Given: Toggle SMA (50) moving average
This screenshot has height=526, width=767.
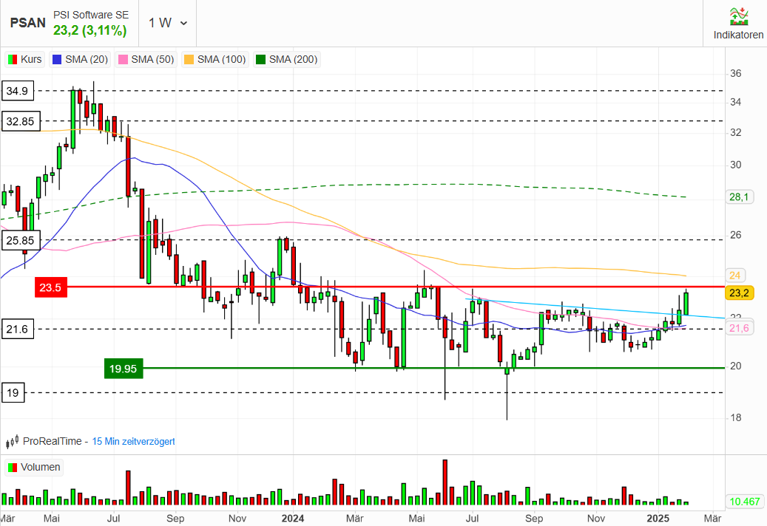Looking at the screenshot, I should 146,59.
